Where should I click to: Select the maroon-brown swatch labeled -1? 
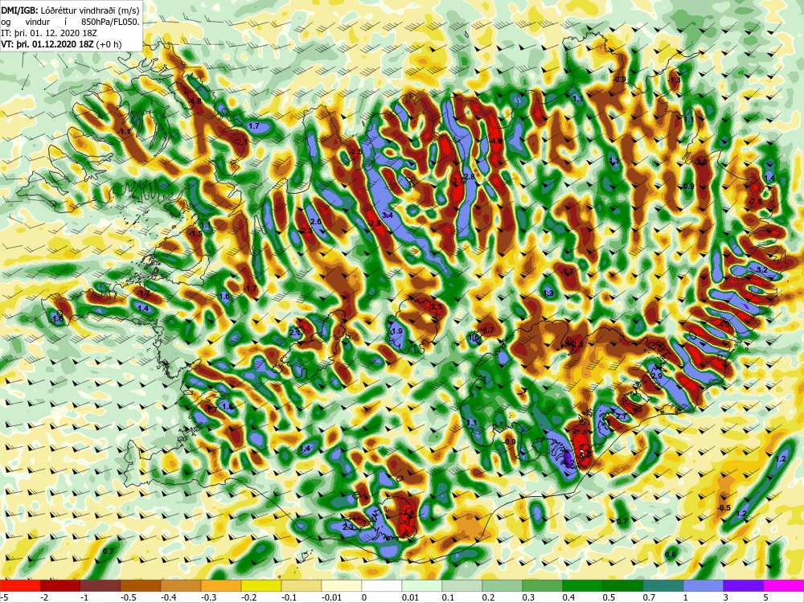(100, 585)
